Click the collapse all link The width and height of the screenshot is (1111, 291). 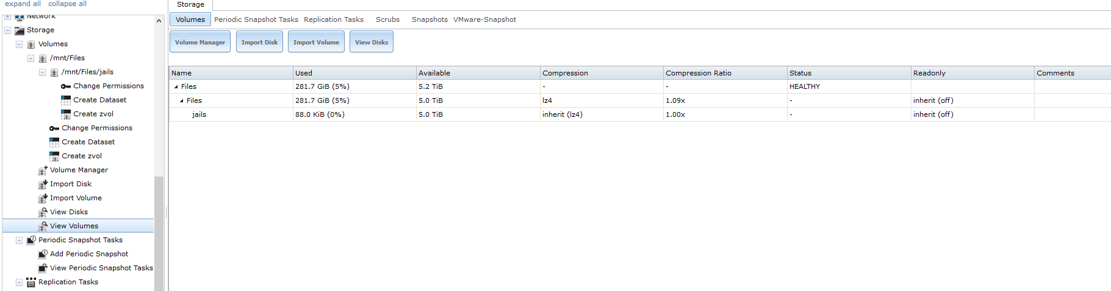(67, 4)
